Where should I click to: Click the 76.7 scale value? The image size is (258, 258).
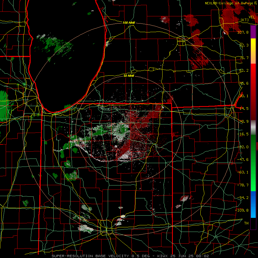244,58
